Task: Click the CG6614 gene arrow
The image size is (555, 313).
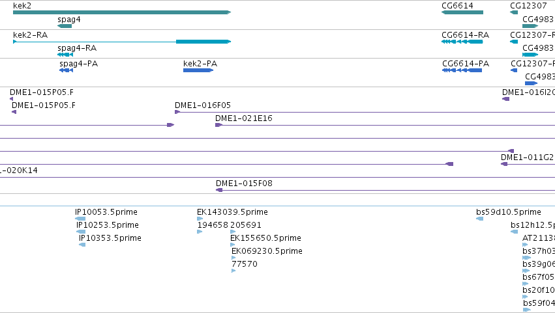Action: pos(462,12)
